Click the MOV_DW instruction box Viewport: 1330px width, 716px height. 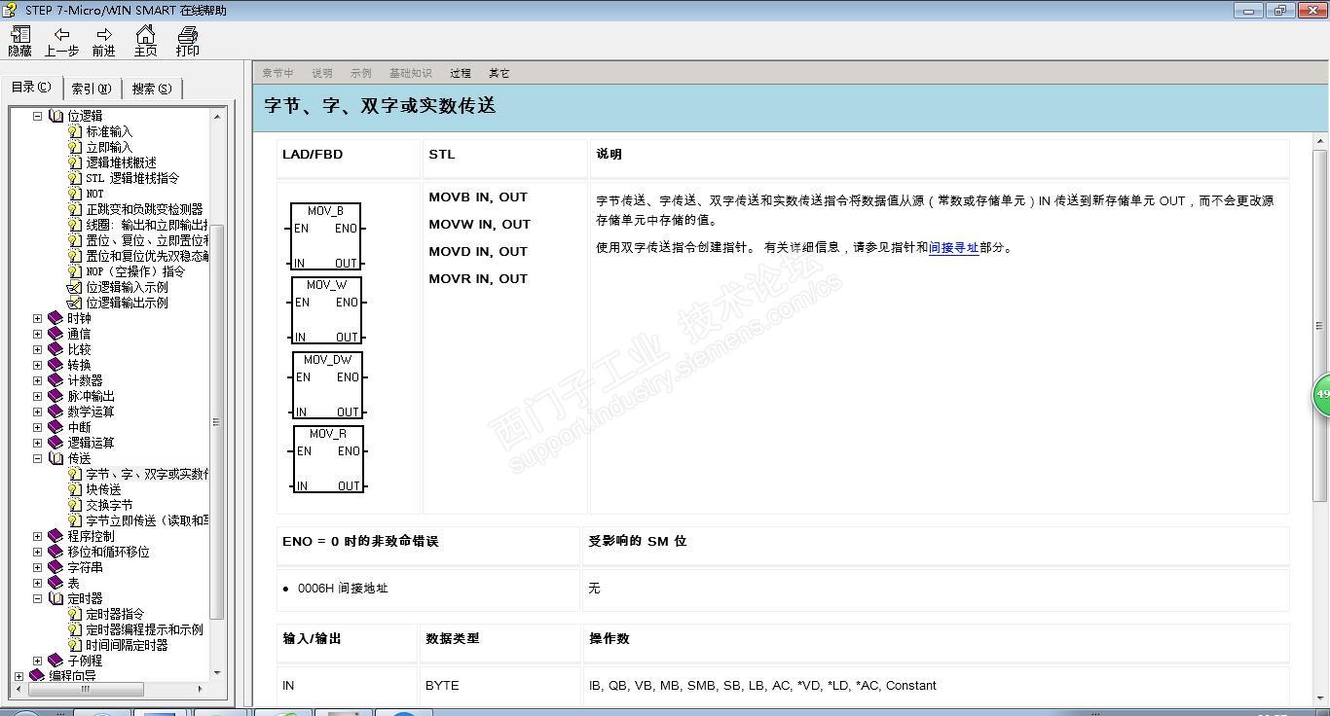click(x=327, y=384)
